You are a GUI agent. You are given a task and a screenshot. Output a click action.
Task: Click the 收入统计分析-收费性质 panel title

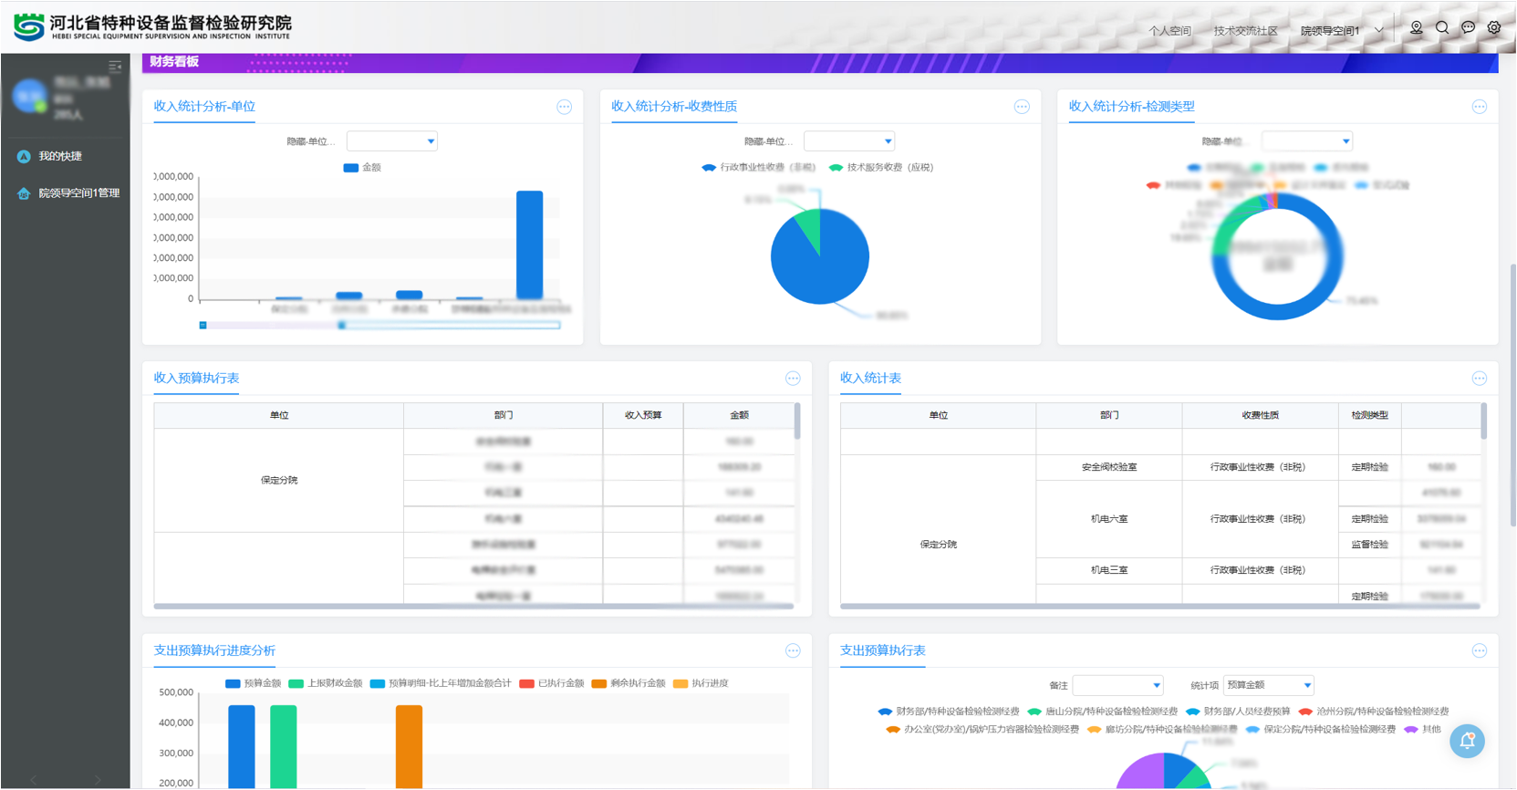click(674, 107)
